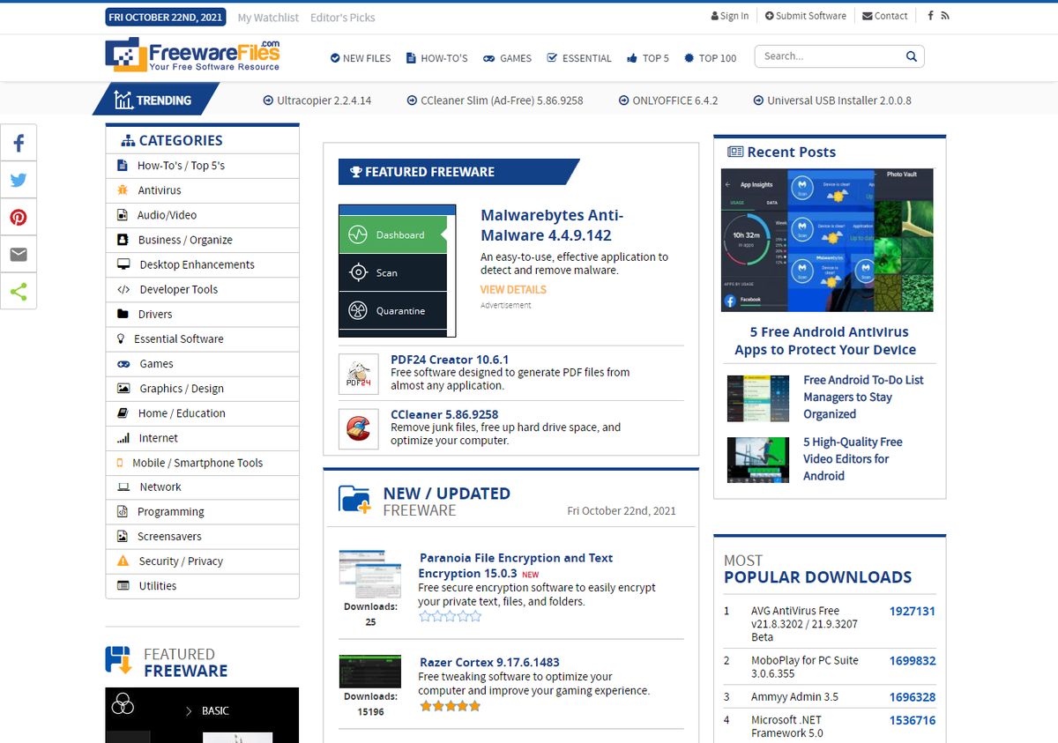Click the Android antivirus post large image
This screenshot has height=743, width=1058.
(x=827, y=240)
